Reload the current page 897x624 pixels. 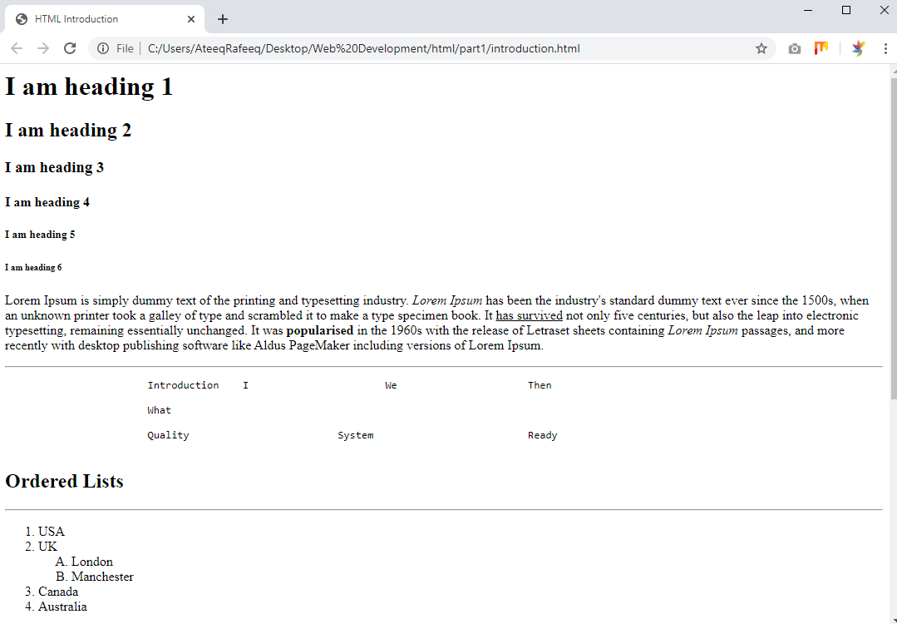tap(70, 48)
